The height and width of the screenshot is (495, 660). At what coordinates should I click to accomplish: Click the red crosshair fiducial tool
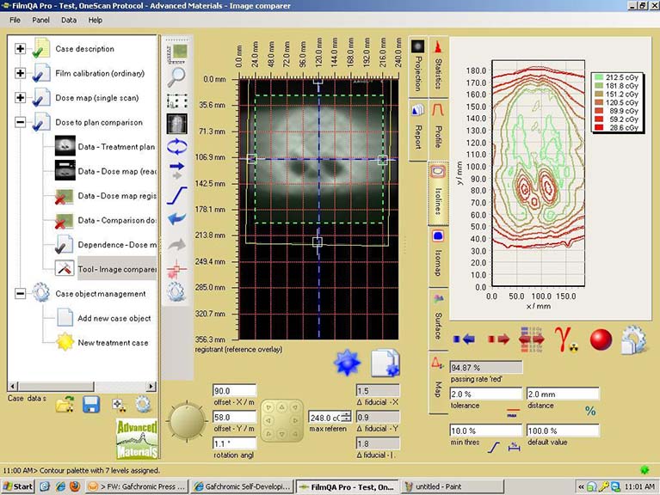pos(176,268)
